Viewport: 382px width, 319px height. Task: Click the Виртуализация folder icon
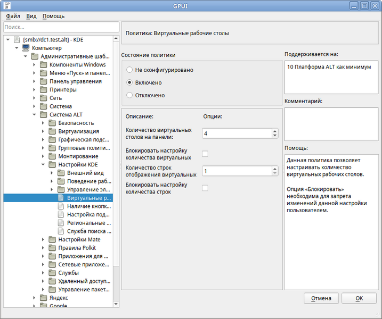[x=52, y=131]
